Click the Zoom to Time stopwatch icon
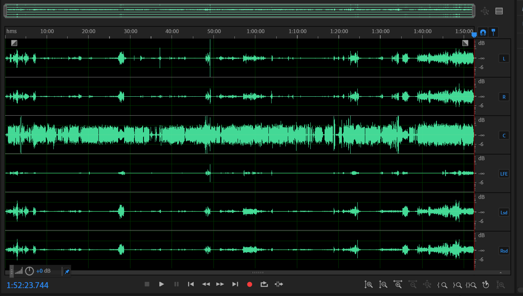Image resolution: width=523 pixels, height=296 pixels. point(486,285)
